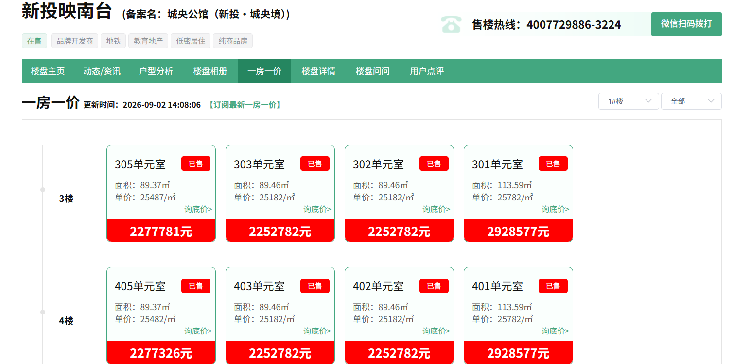Open the 402单元室 card
734x364 pixels.
pyautogui.click(x=399, y=315)
